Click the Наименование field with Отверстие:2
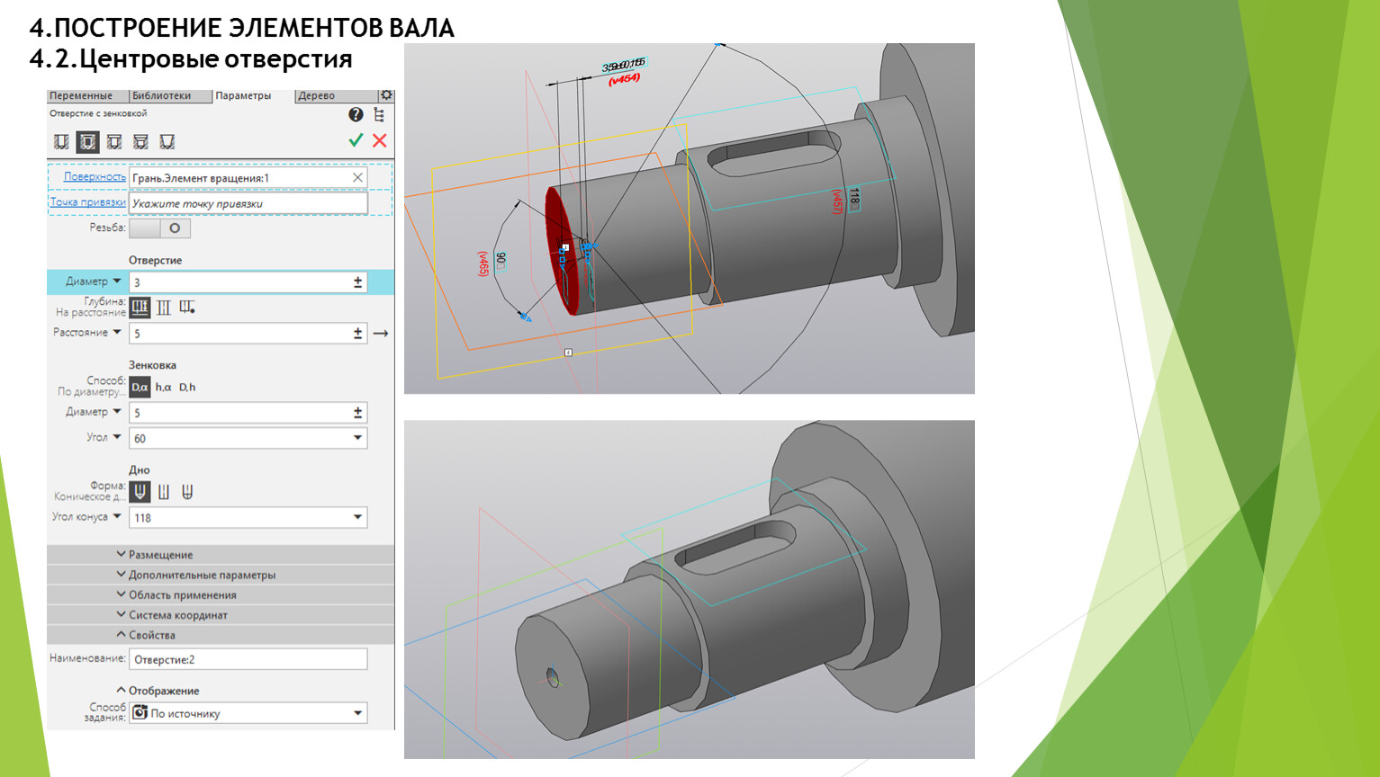Image resolution: width=1380 pixels, height=777 pixels. [248, 659]
